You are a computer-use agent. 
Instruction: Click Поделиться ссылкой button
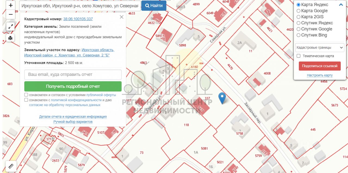pos(319,66)
